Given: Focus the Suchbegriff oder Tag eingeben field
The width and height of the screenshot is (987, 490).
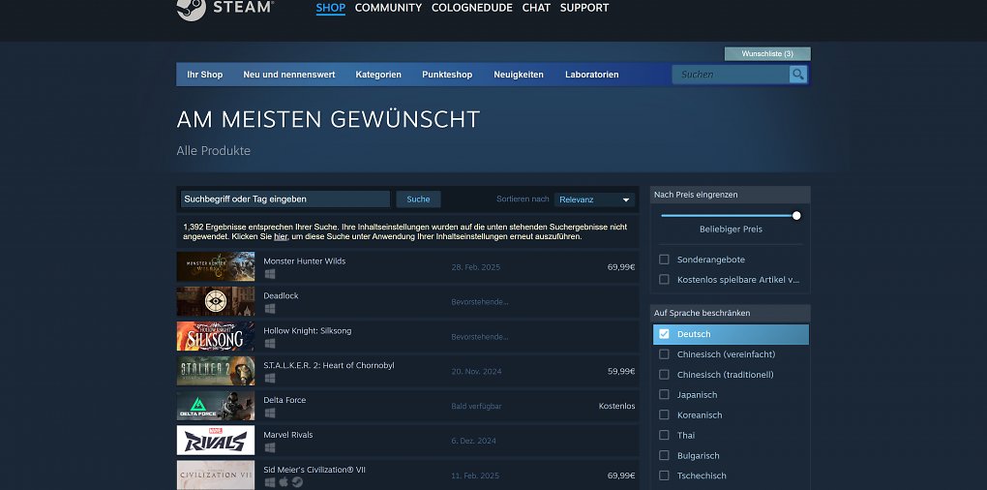Looking at the screenshot, I should click(285, 199).
